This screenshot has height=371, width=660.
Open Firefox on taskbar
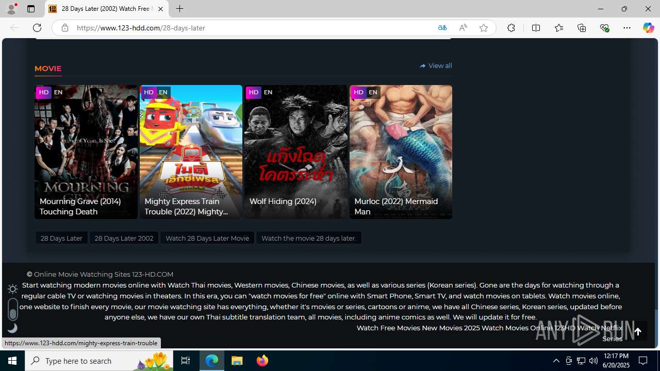point(262,361)
